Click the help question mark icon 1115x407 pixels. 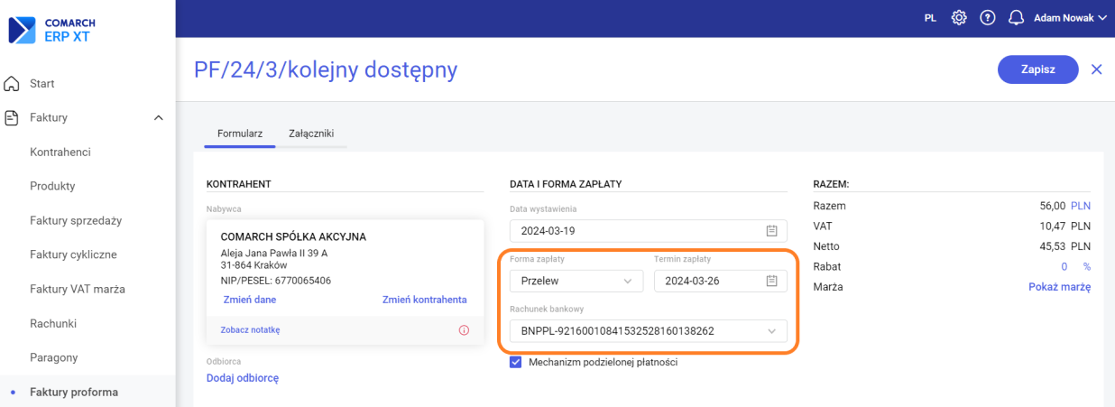point(987,18)
